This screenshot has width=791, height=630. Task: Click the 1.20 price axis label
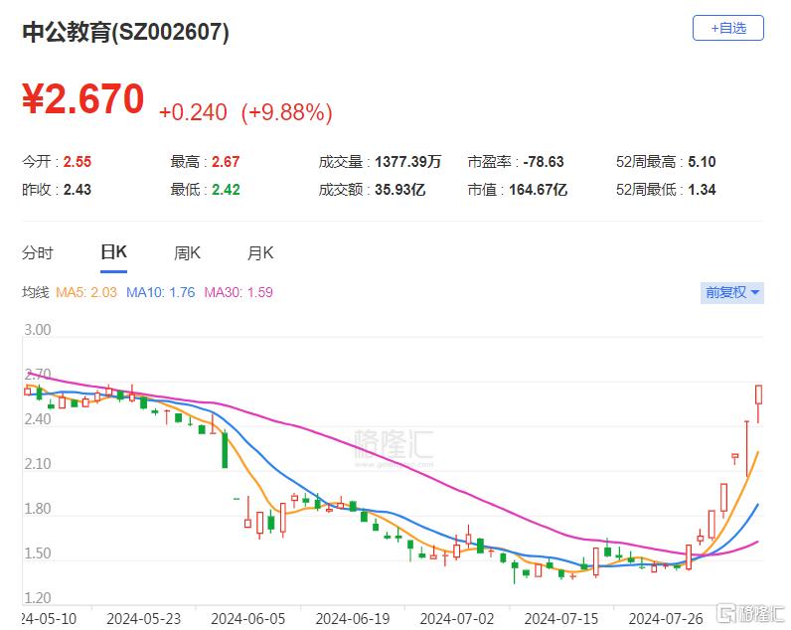(x=38, y=598)
